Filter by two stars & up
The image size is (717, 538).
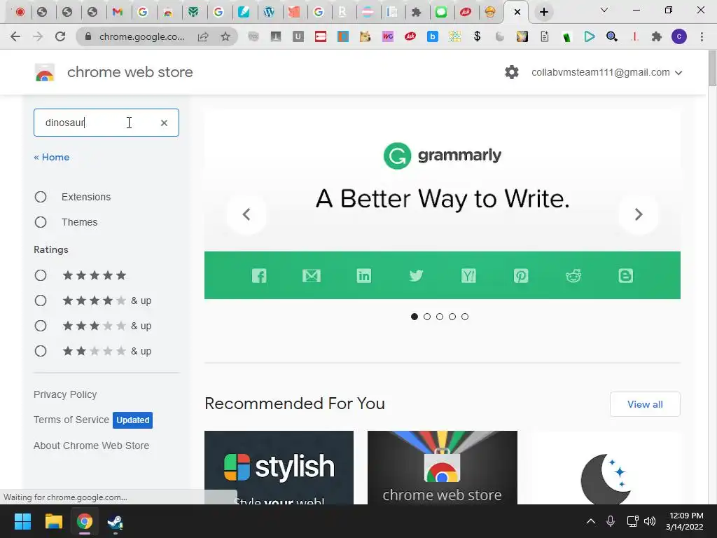[x=41, y=351]
